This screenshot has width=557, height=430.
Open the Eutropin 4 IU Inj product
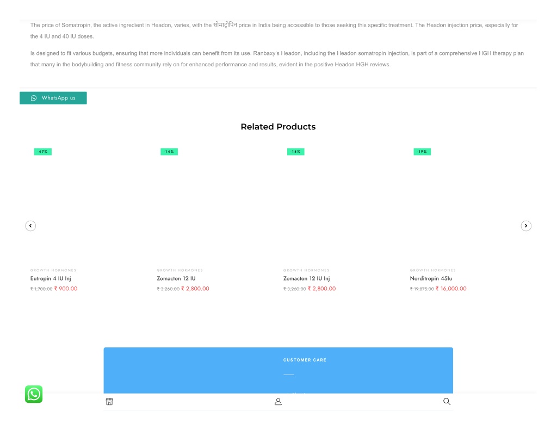[51, 279]
